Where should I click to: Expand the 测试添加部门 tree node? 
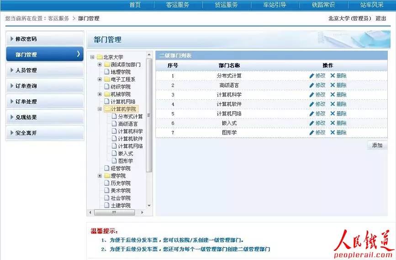(100, 65)
